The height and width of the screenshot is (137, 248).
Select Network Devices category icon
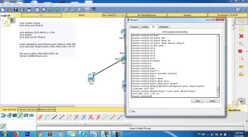[x=3, y=115]
